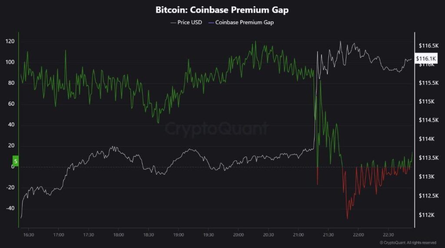Click the green 5 value badge

15,161
